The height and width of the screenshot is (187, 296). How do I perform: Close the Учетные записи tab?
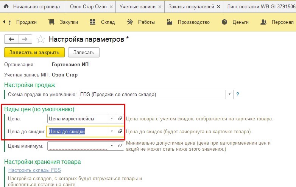click(x=160, y=6)
